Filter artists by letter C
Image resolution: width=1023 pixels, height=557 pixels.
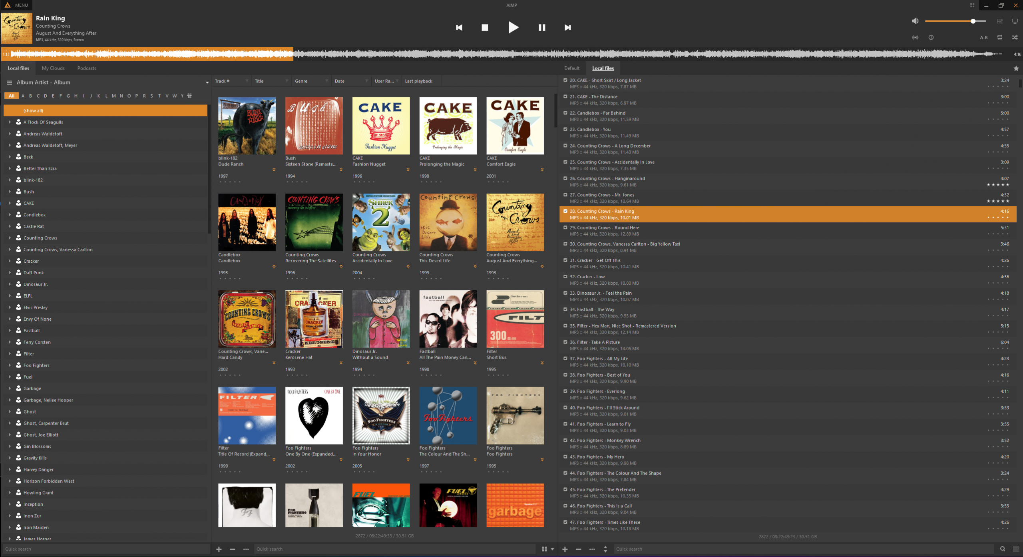point(38,96)
